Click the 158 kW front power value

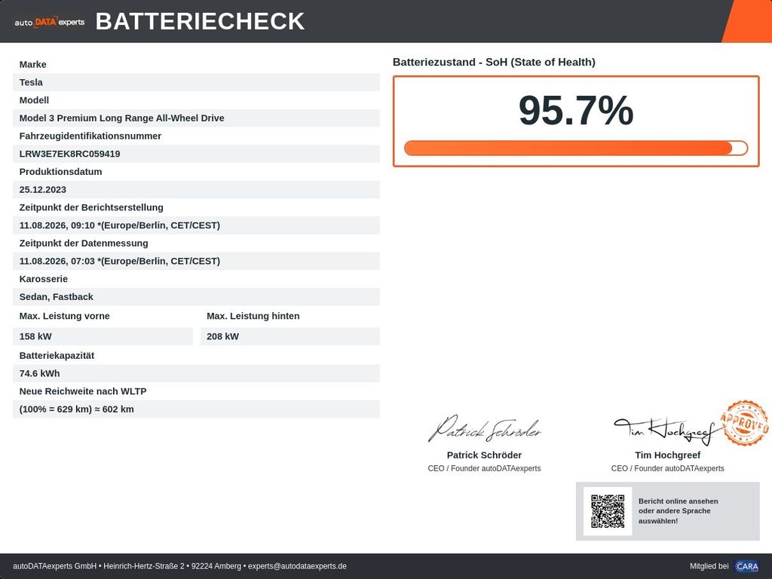pyautogui.click(x=35, y=337)
